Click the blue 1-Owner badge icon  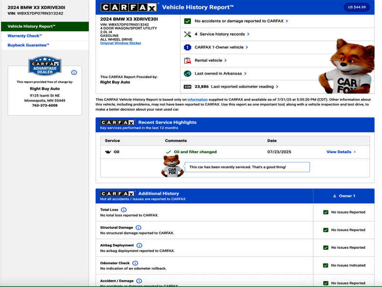pos(187,47)
